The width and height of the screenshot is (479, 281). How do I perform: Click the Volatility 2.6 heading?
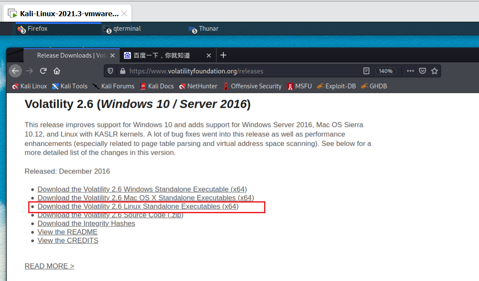pos(138,104)
